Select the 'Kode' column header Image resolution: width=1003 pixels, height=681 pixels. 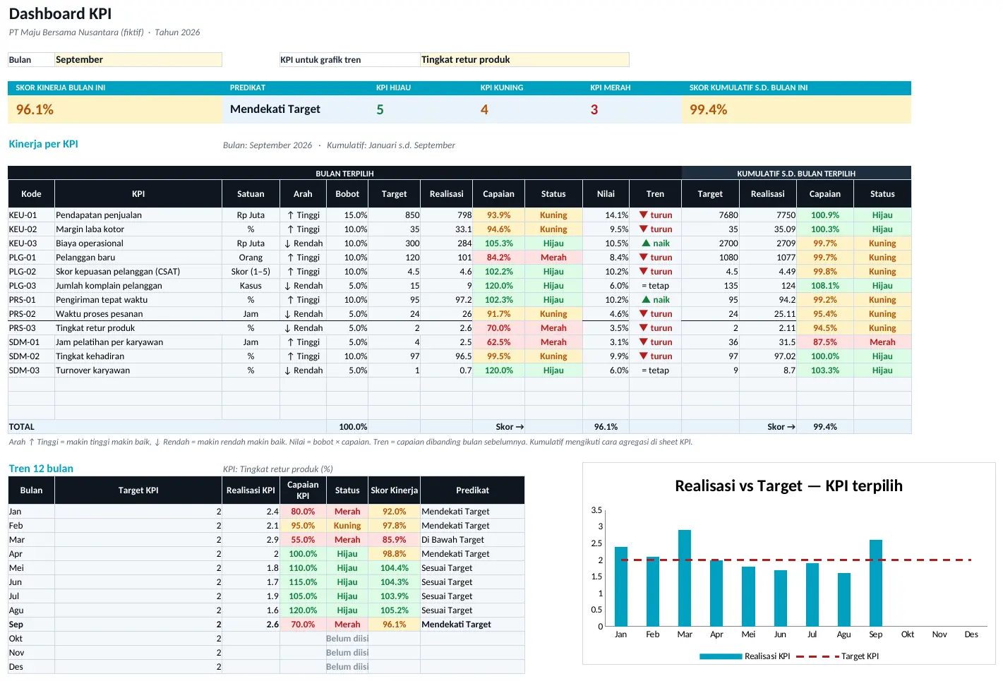coord(31,194)
